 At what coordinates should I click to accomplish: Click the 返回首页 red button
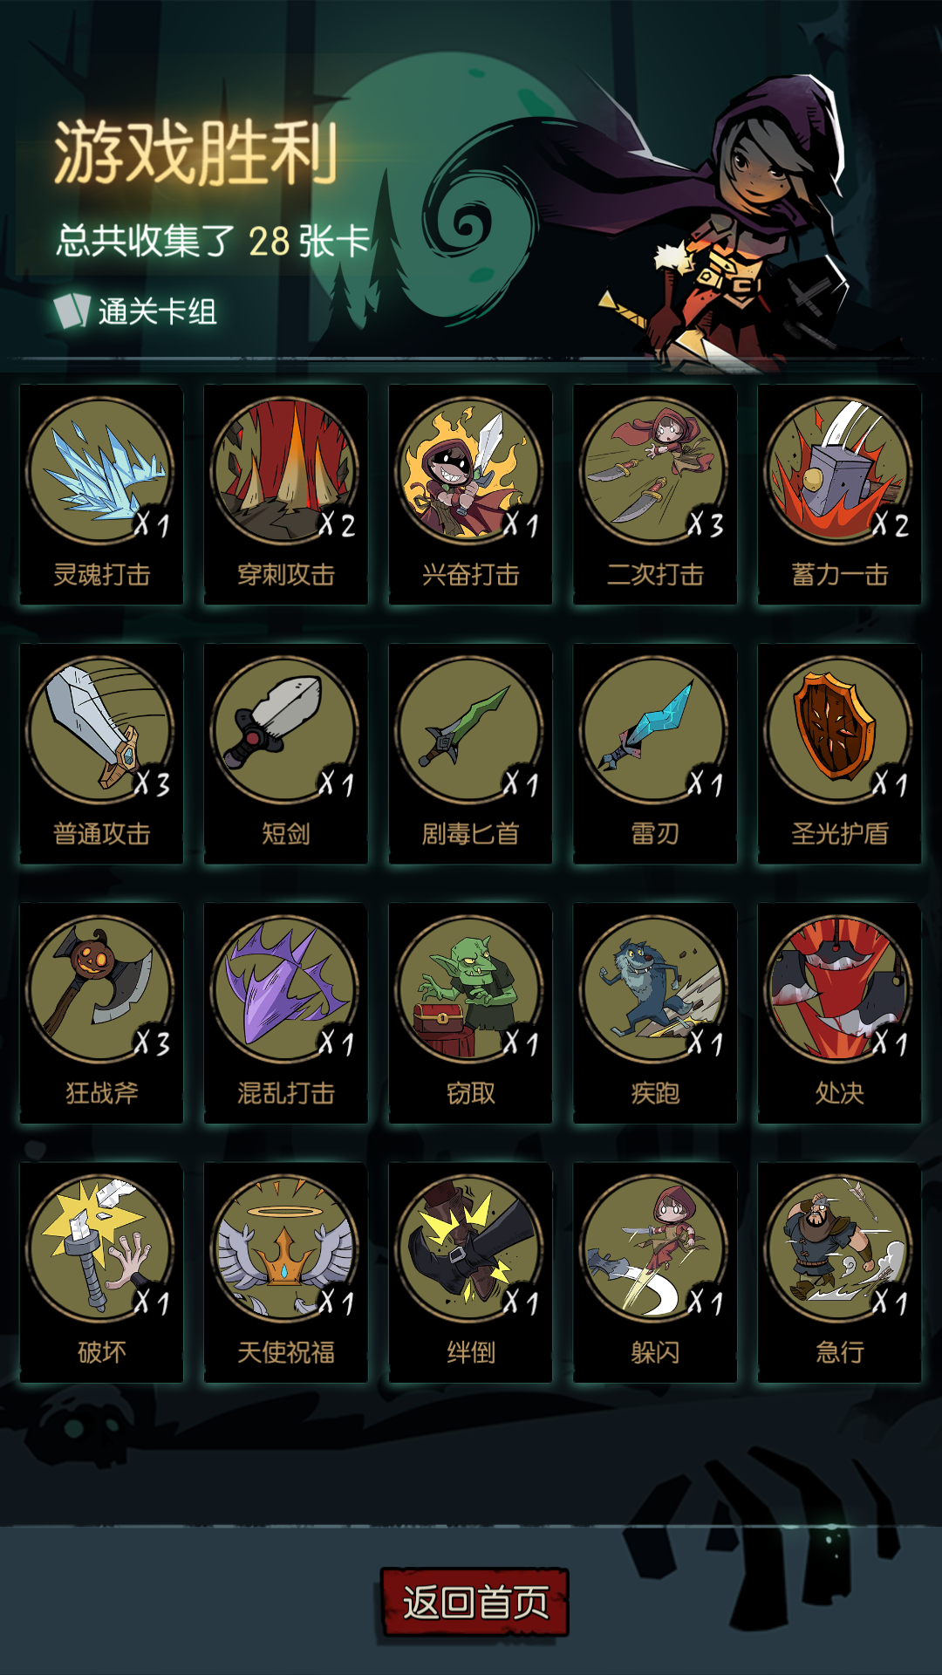click(475, 1602)
